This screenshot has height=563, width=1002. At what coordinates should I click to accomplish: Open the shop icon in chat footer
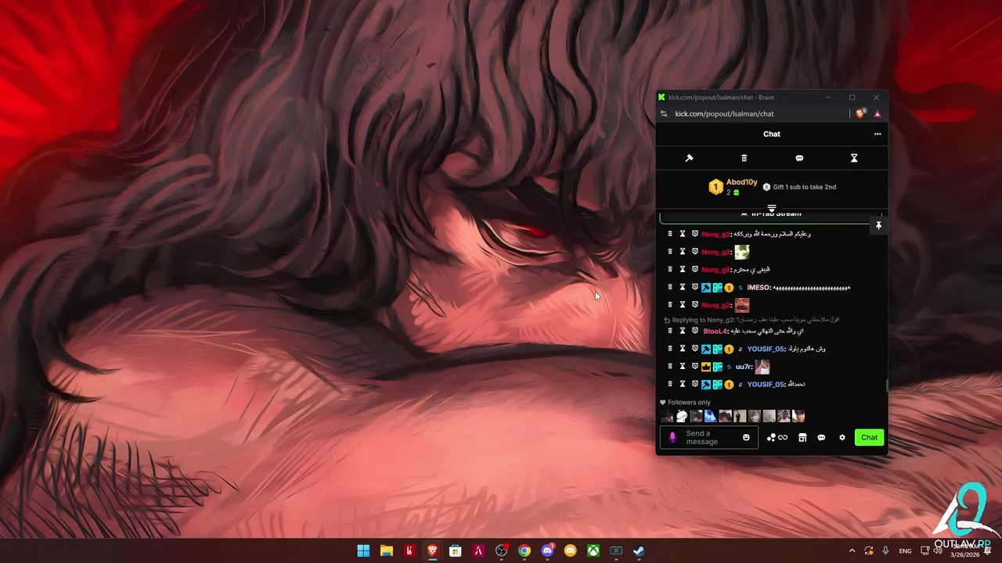pos(802,437)
